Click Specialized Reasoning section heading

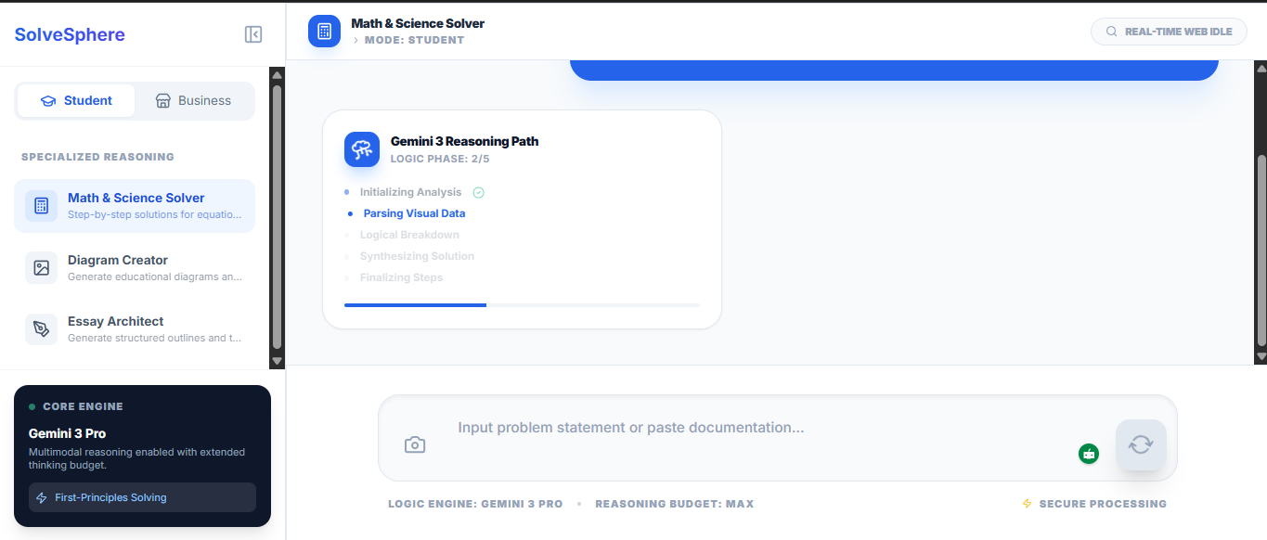pos(97,157)
